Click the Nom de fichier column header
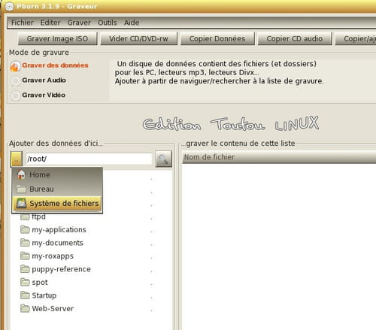 279,157
